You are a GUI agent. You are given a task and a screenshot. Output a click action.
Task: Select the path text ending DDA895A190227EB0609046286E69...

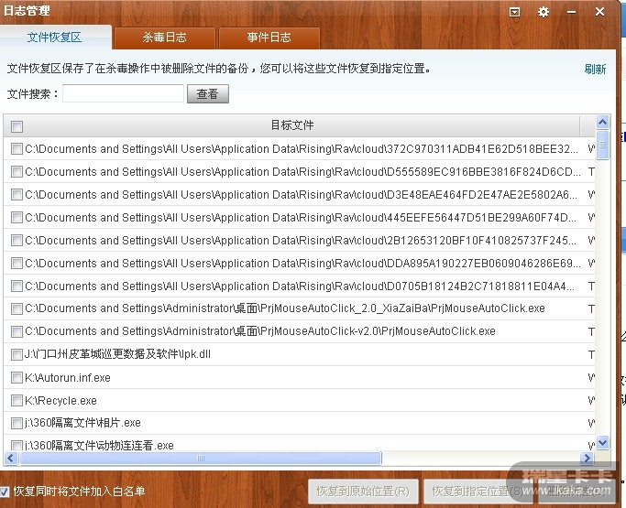point(302,264)
